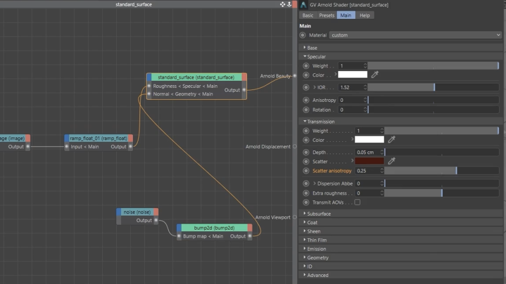Image resolution: width=506 pixels, height=284 pixels.
Task: Expand the Emission section
Action: click(305, 248)
